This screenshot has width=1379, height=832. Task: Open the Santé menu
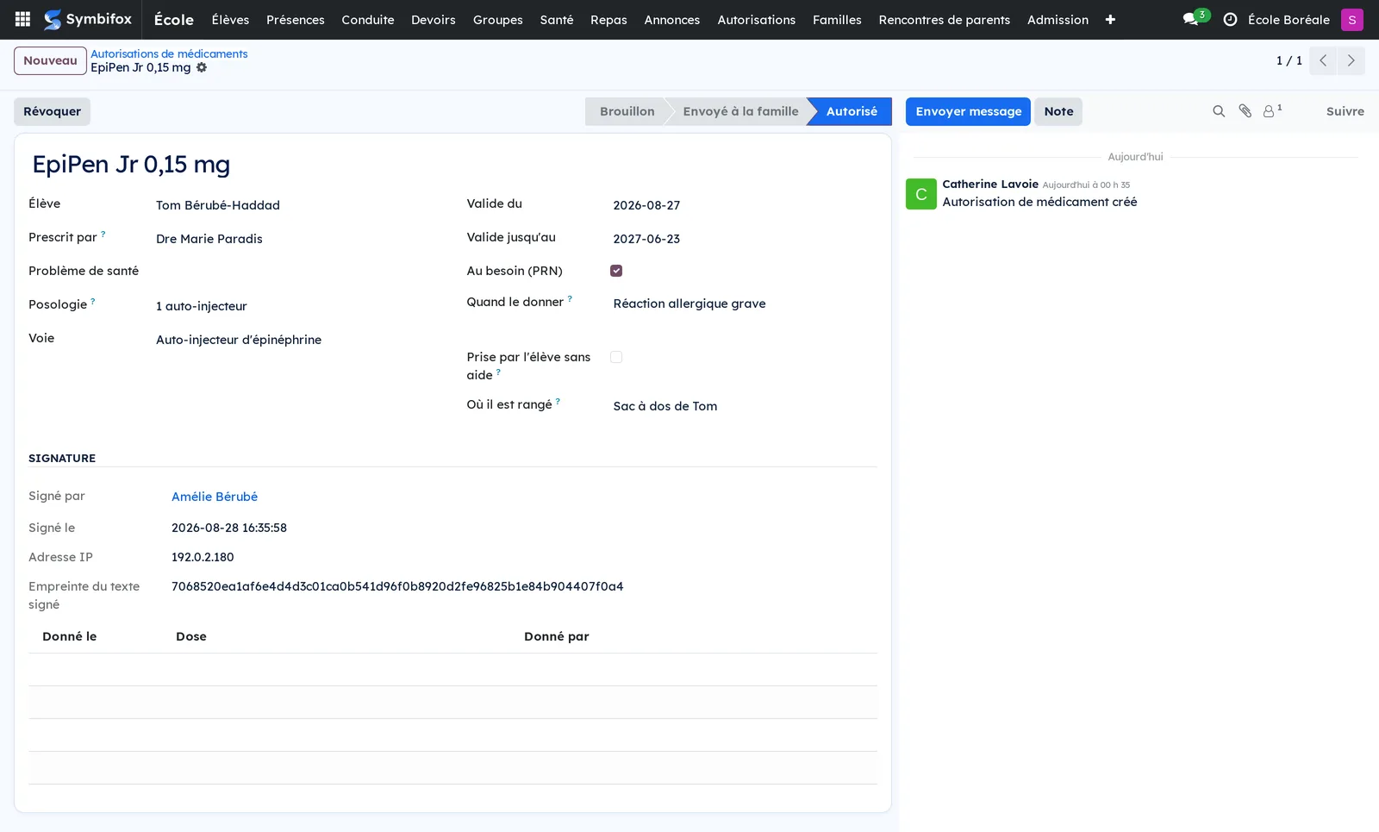click(557, 19)
